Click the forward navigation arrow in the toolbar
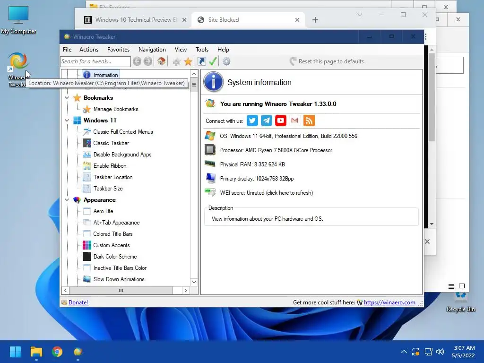The image size is (484, 363). click(148, 61)
